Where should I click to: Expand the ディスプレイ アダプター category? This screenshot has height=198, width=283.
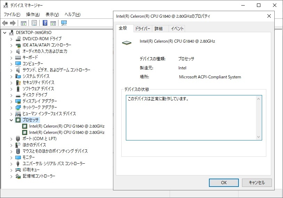(x=11, y=101)
